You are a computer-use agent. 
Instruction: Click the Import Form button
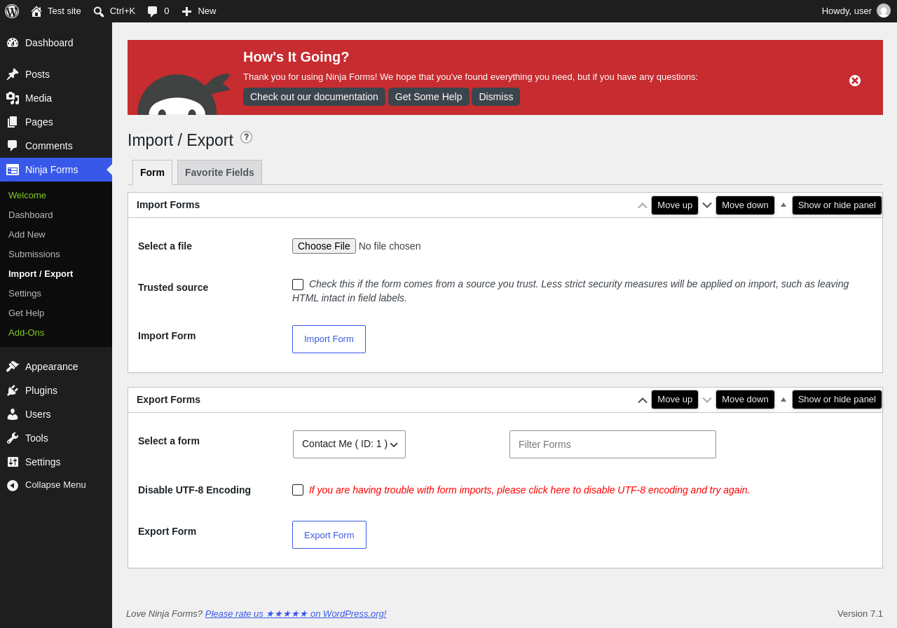coord(329,339)
